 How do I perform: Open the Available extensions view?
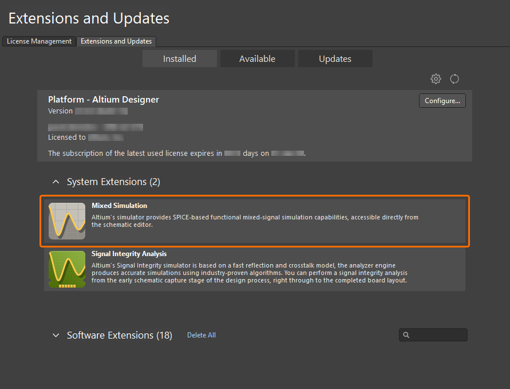(x=257, y=58)
